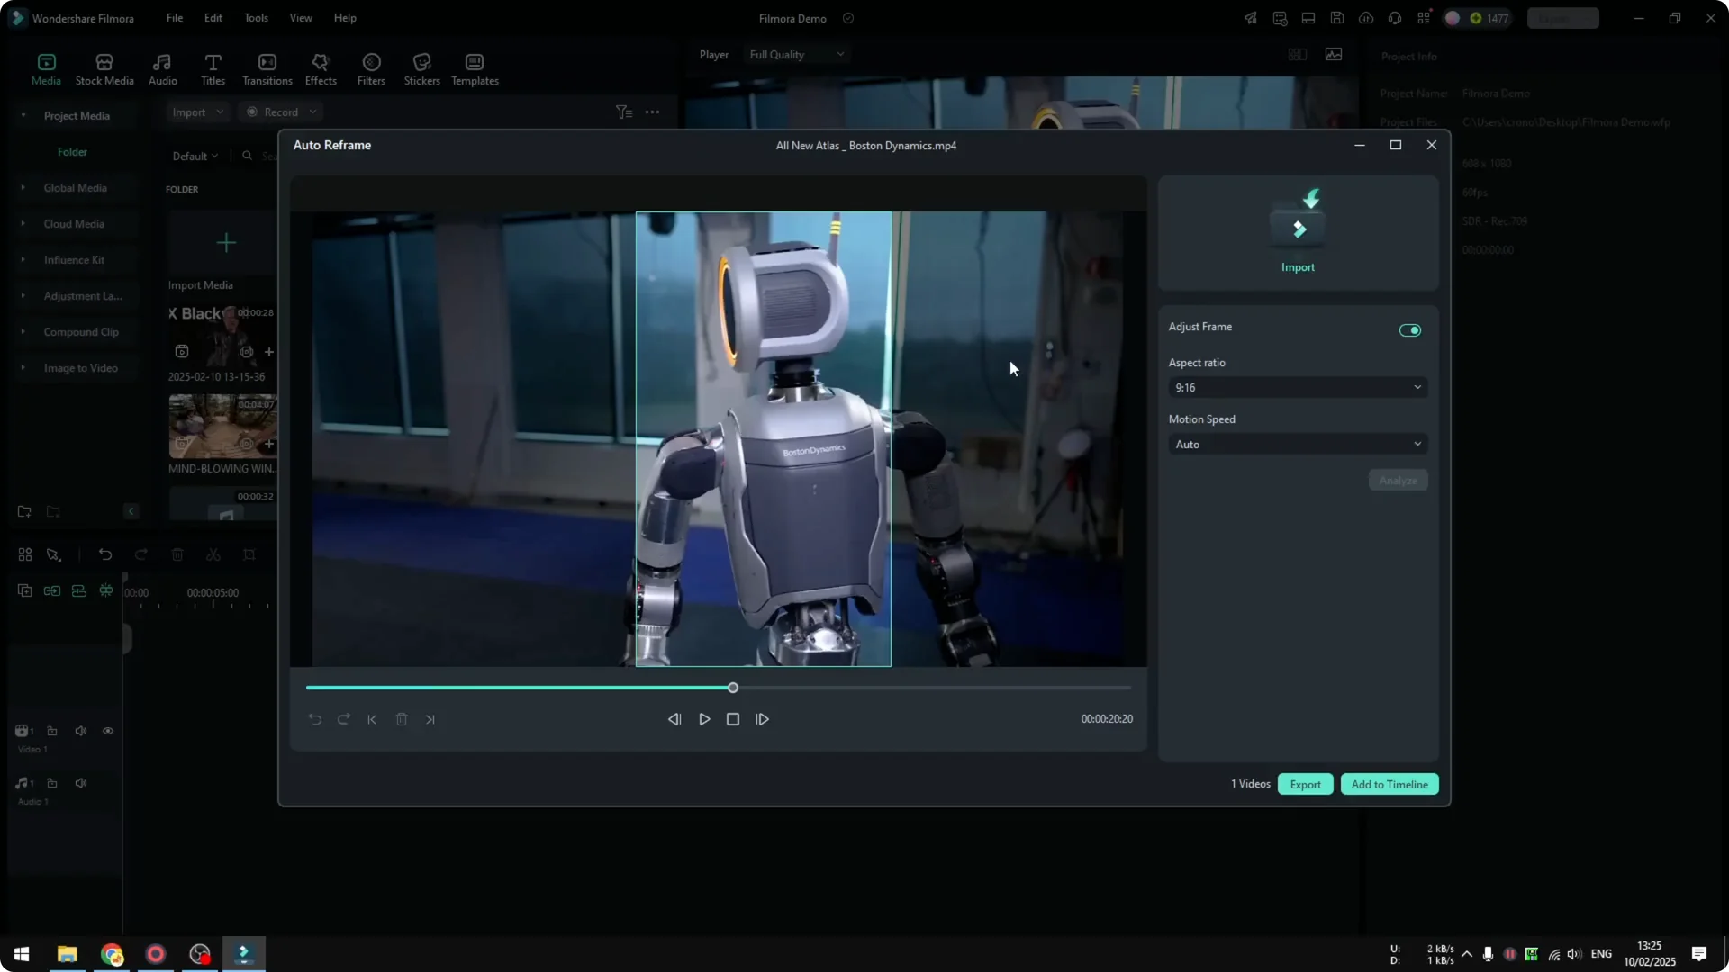This screenshot has width=1729, height=972.
Task: Click the Import icon in Auto Reframe
Action: pos(1298,229)
